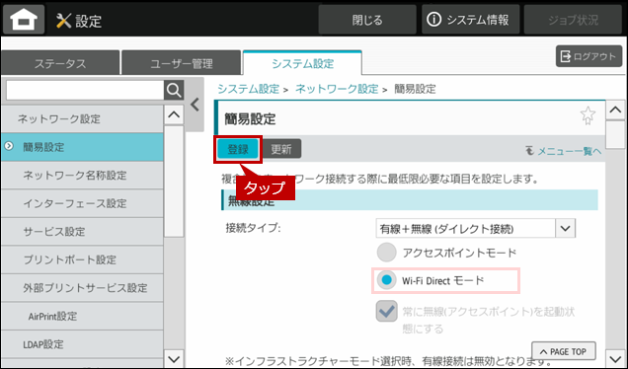Click the main content scrollbar thumb
This screenshot has height=369, width=628.
615,135
